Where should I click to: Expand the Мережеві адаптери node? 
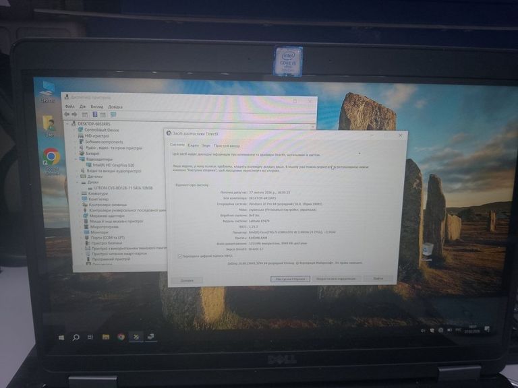80,216
